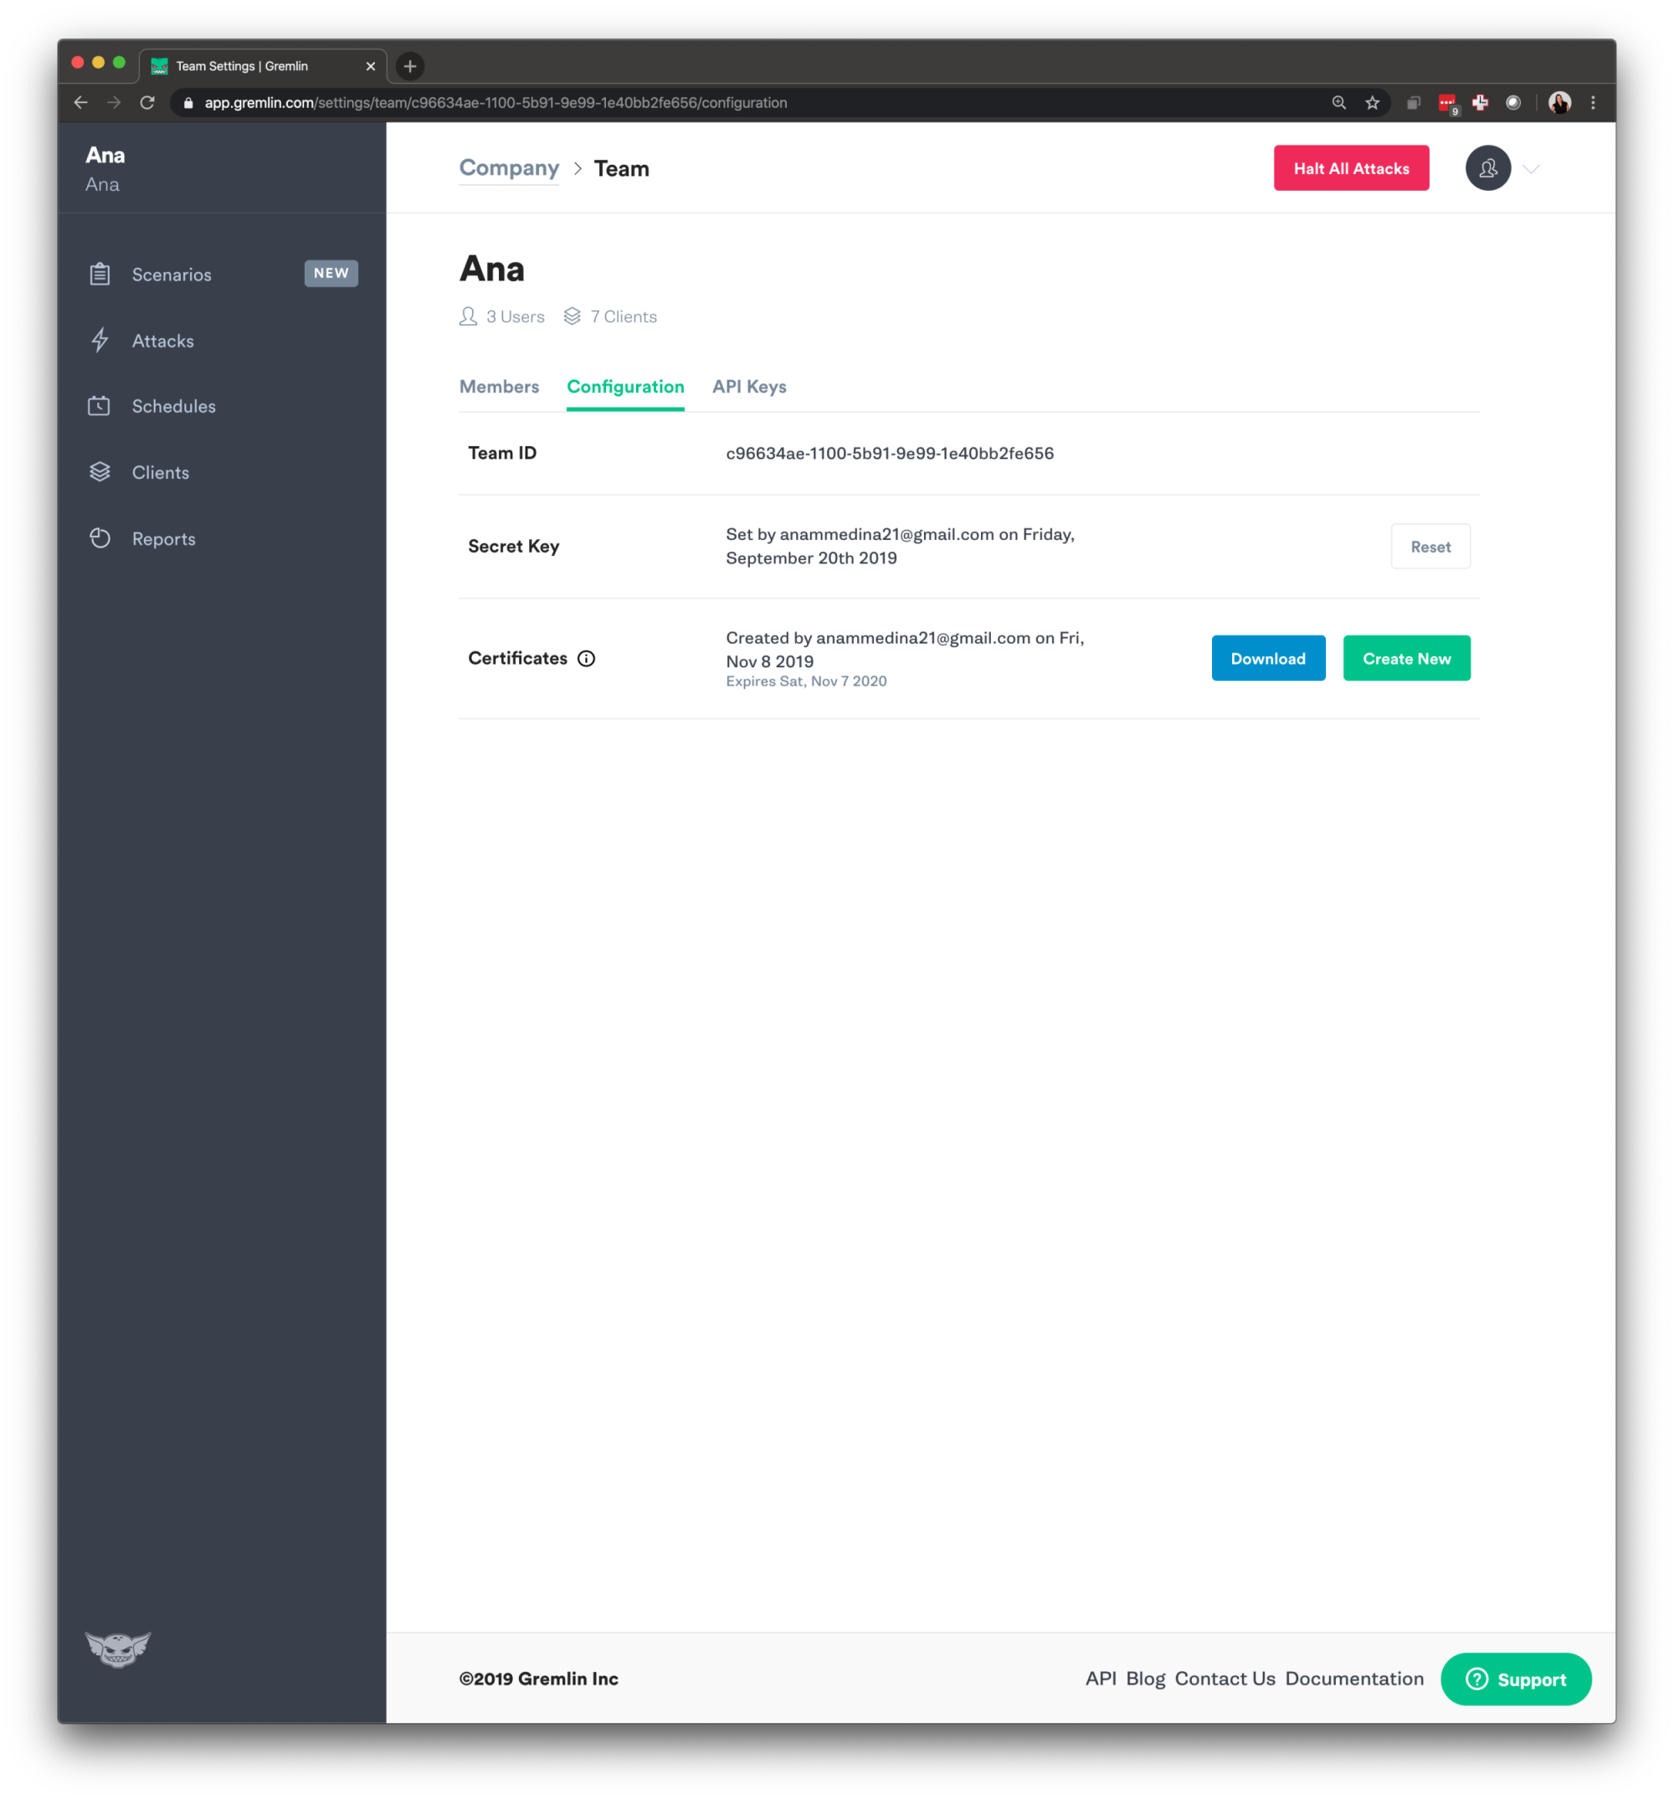Go back using browser back arrow

(x=80, y=102)
